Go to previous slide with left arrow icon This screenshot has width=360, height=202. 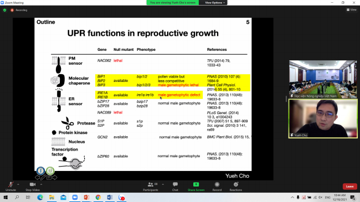pyautogui.click(x=37, y=177)
